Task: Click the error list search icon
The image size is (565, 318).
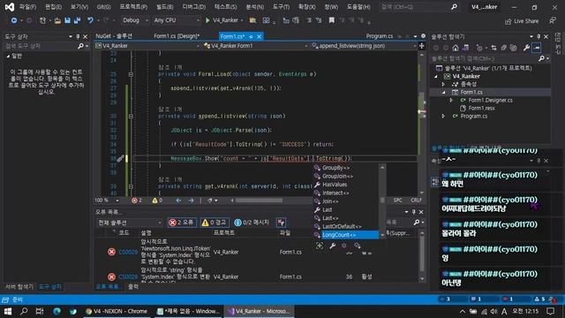Action: click(417, 223)
